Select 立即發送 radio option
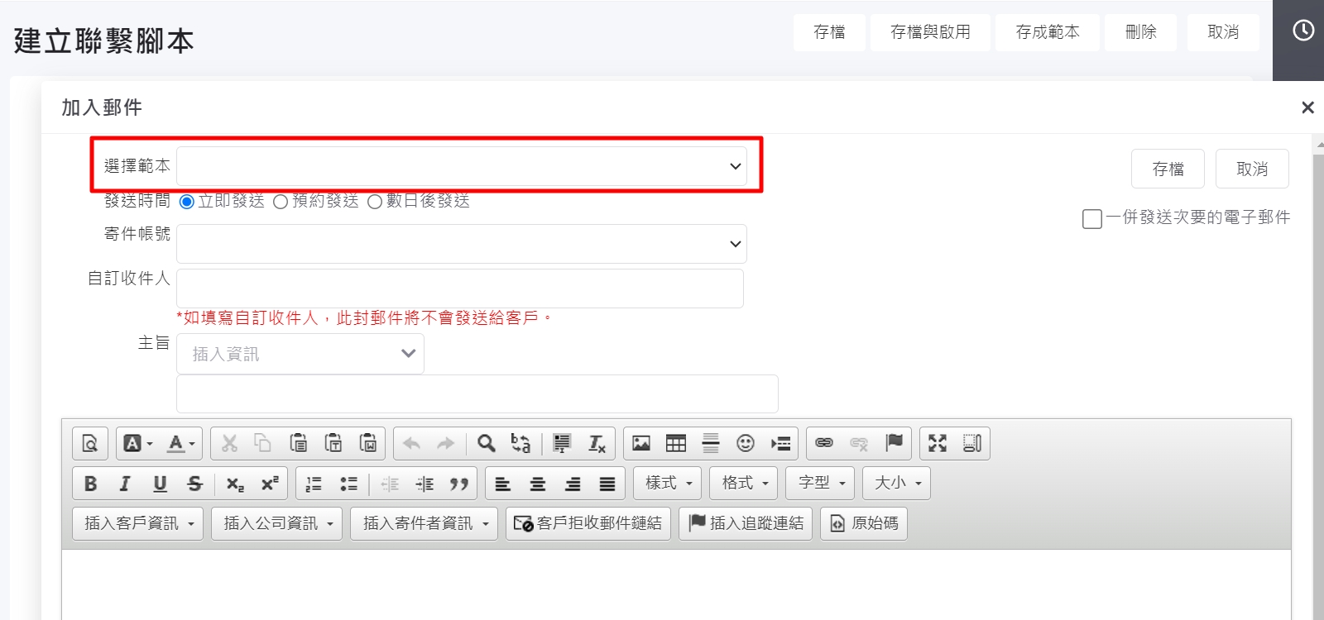 187,202
